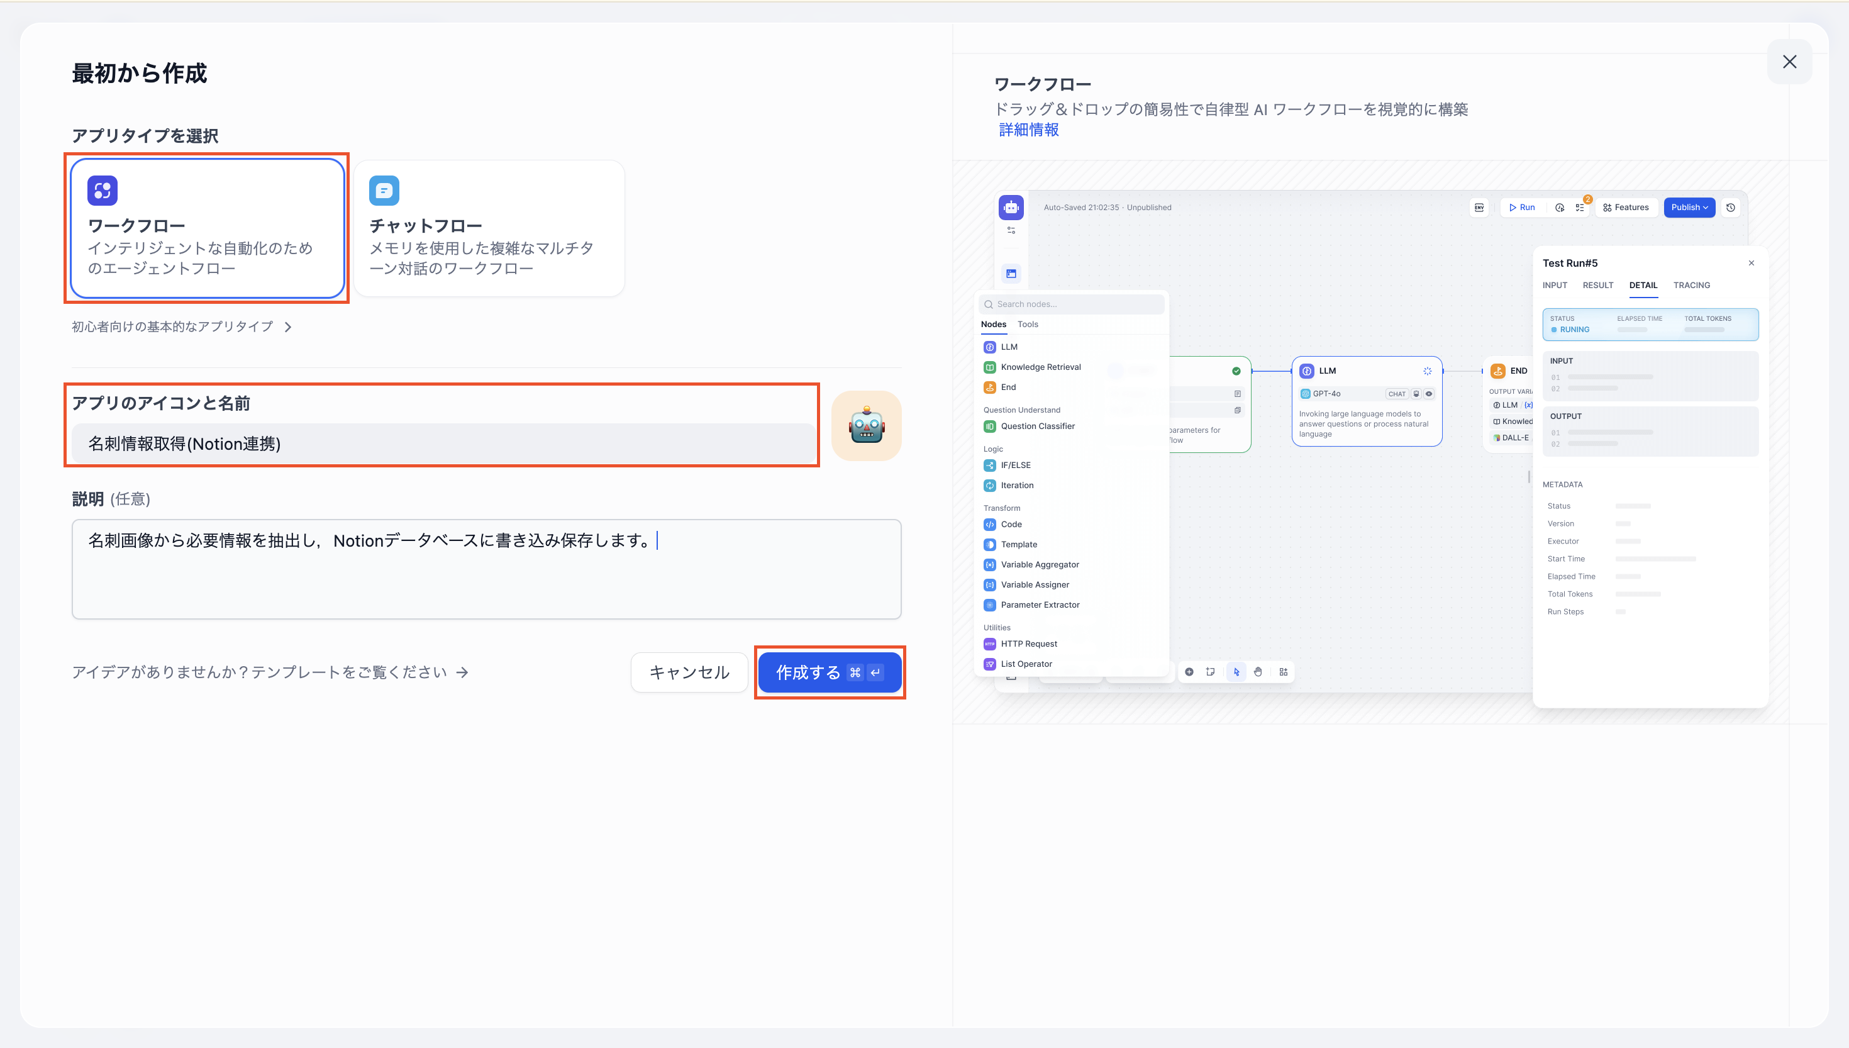Open 詳細情報 workflow details link
The height and width of the screenshot is (1048, 1849).
point(1028,130)
